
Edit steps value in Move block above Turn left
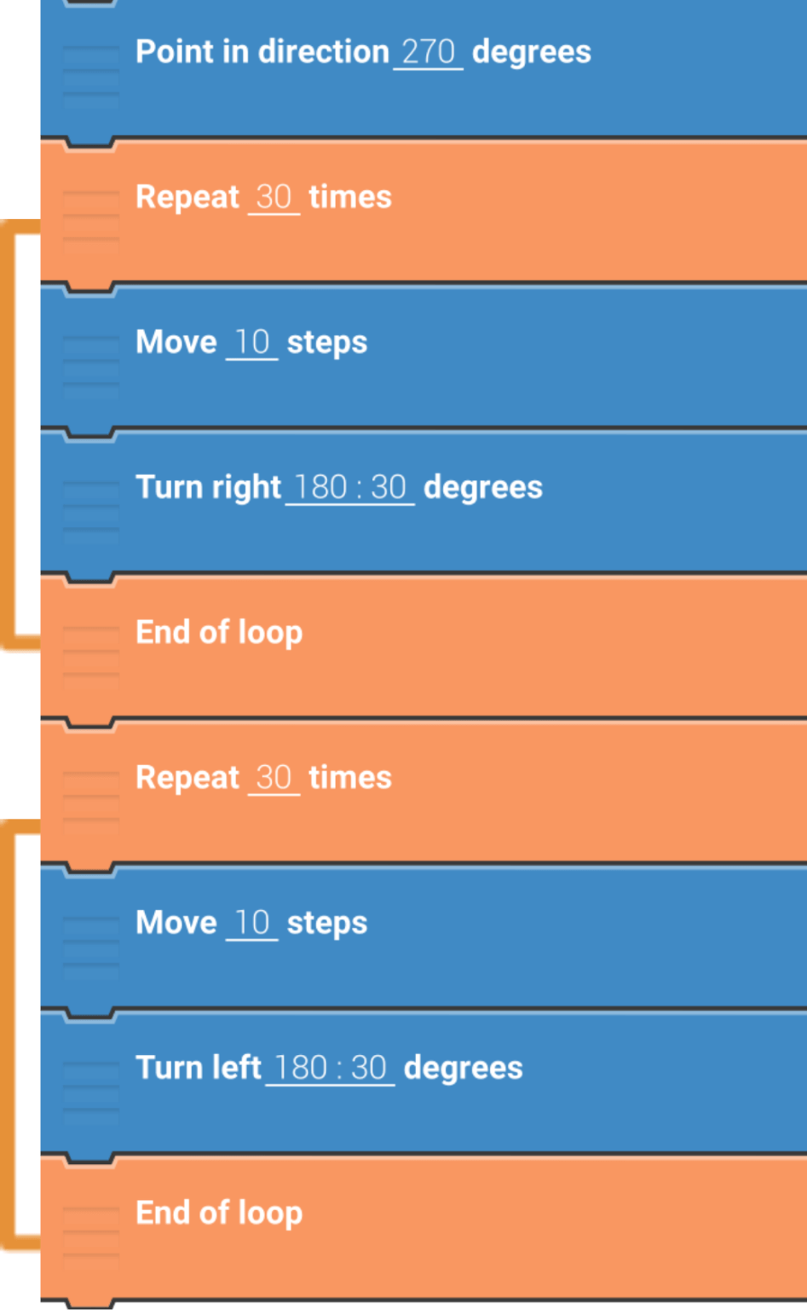pyautogui.click(x=251, y=922)
